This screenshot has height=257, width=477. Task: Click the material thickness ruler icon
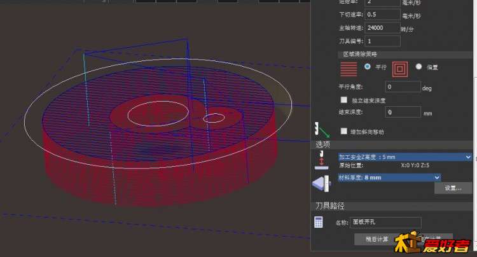[322, 183]
